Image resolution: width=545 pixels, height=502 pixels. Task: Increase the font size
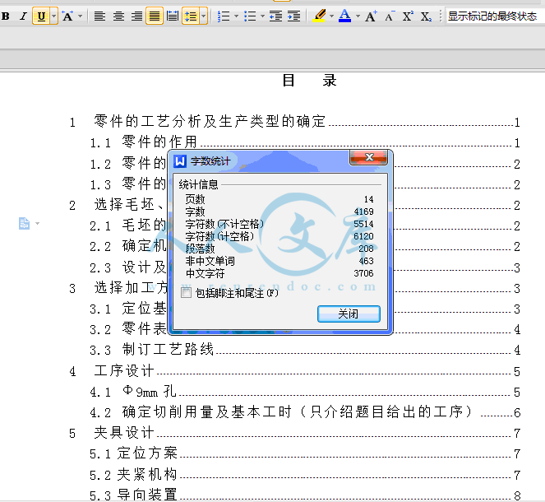(x=371, y=16)
